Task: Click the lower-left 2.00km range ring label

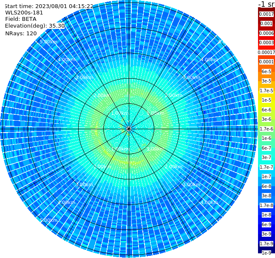Action: [x=102, y=167]
